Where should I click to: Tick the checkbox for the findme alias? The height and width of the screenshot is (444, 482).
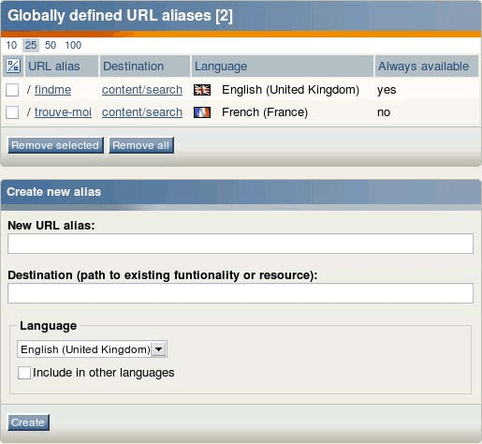[x=12, y=90]
